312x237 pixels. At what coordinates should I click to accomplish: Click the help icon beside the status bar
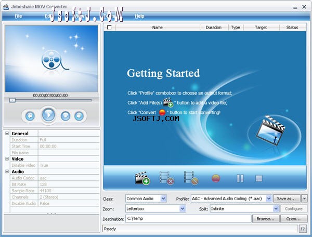click(x=303, y=229)
